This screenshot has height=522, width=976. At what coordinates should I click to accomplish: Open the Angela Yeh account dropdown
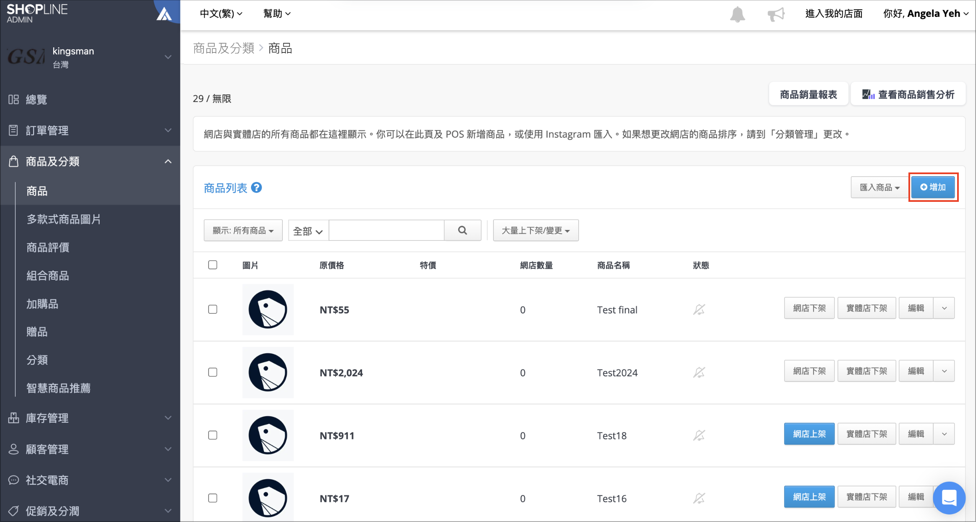pos(926,13)
